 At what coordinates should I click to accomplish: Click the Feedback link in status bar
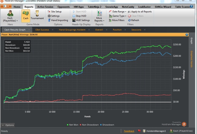129,131
